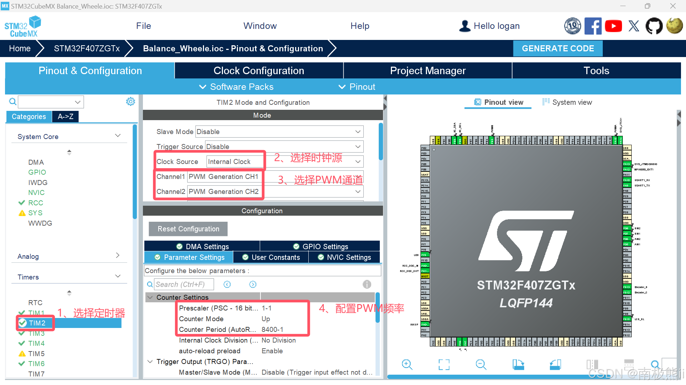The height and width of the screenshot is (385, 686).
Task: Open the DMA Settings tab
Action: coord(202,246)
